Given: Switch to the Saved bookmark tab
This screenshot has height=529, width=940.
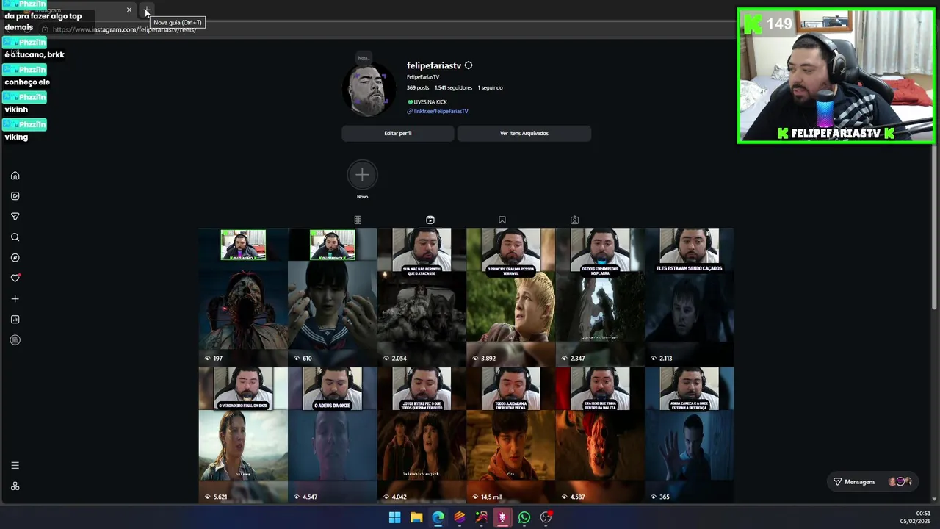Looking at the screenshot, I should [502, 220].
